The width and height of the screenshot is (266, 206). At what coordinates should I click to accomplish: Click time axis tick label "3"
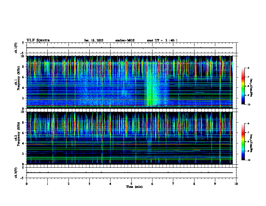click(89, 184)
